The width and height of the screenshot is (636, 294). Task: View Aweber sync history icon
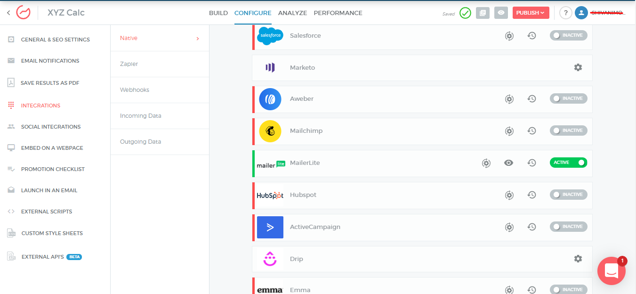532,98
